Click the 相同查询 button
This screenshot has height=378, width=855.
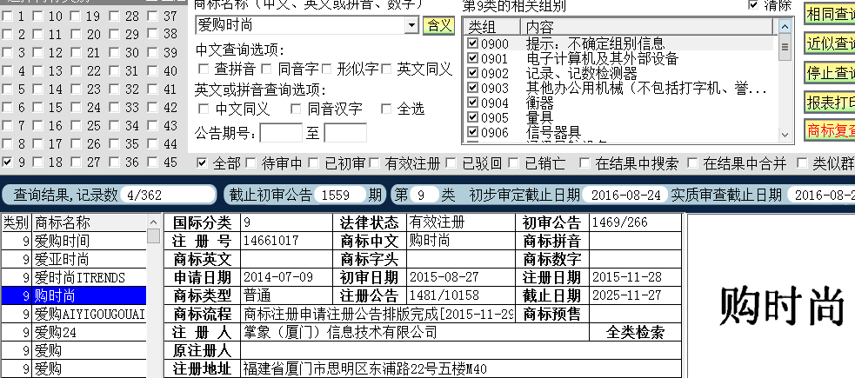(x=830, y=14)
